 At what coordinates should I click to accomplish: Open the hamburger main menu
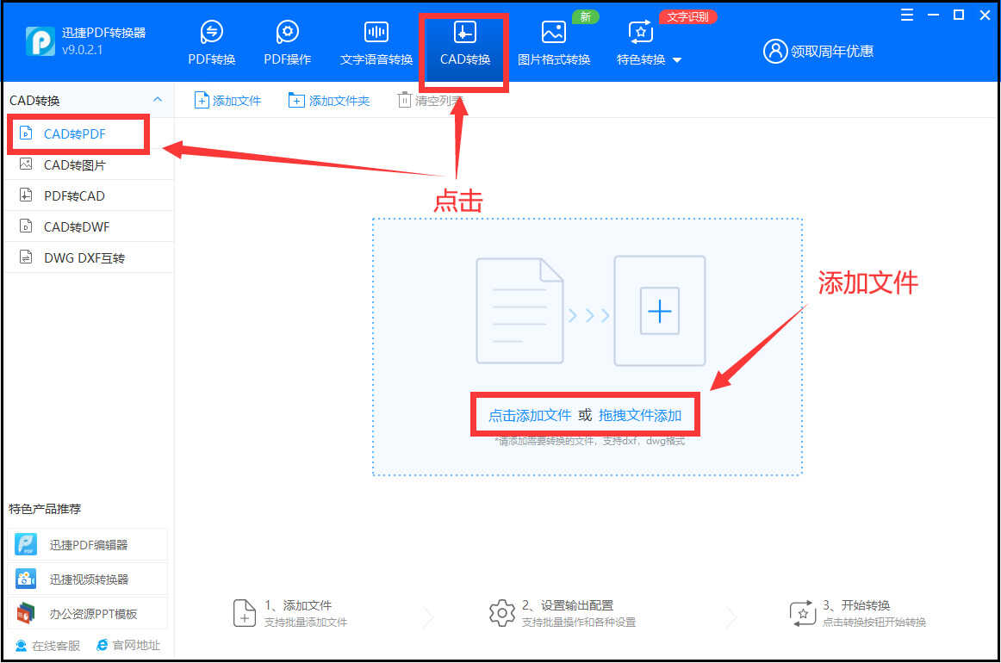pos(906,15)
